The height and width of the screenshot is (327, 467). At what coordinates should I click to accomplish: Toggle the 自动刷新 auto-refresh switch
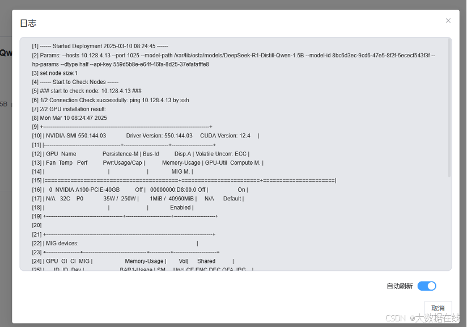[x=427, y=286]
